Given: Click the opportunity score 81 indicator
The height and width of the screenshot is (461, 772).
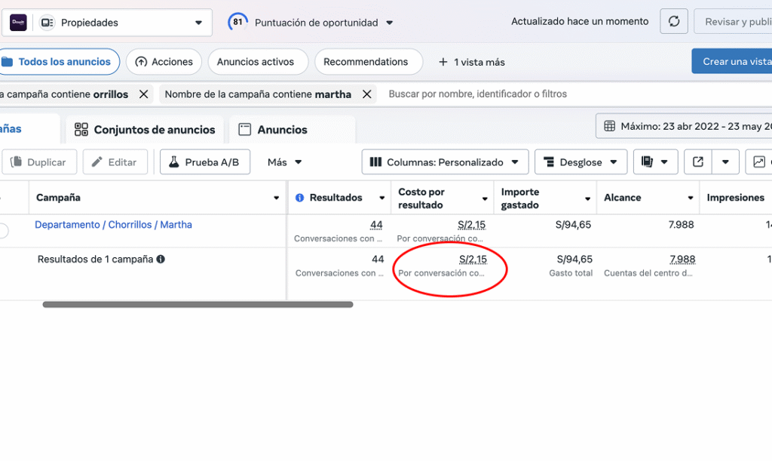Looking at the screenshot, I should point(237,23).
